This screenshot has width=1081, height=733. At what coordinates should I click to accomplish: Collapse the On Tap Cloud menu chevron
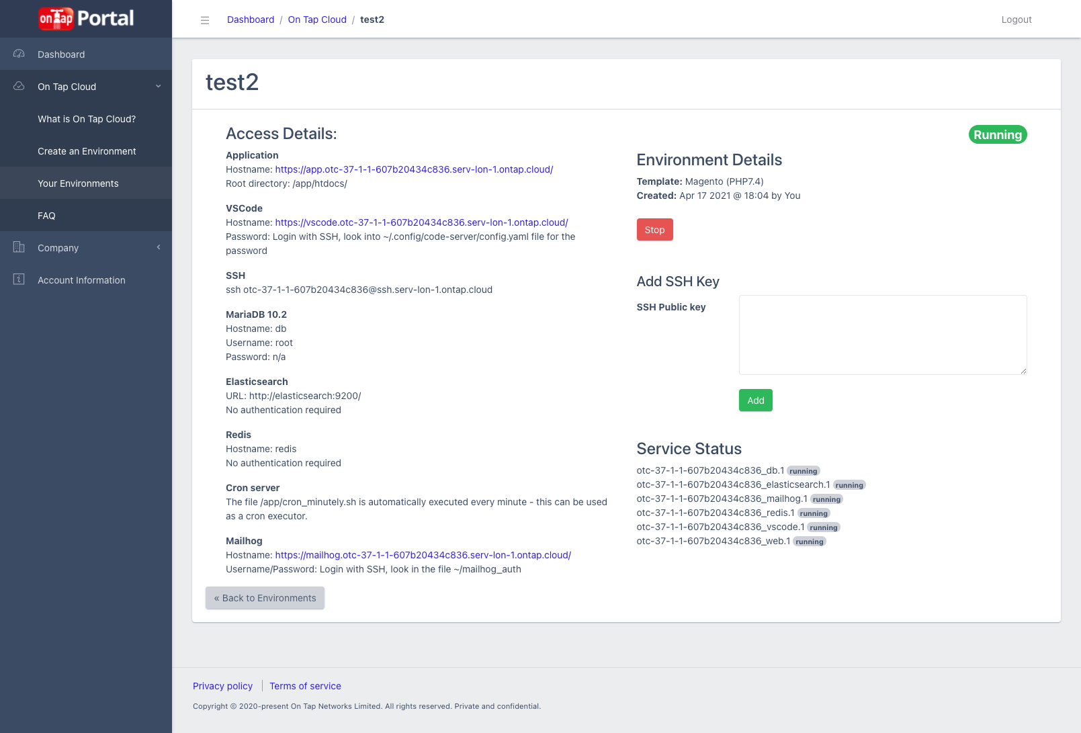[159, 86]
